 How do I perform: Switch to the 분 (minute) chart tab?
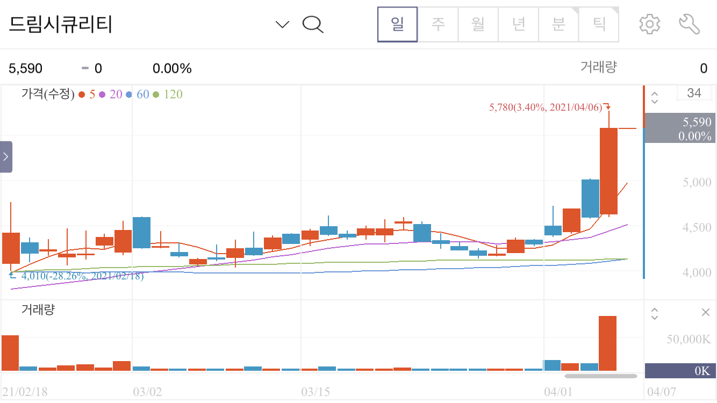pos(559,24)
